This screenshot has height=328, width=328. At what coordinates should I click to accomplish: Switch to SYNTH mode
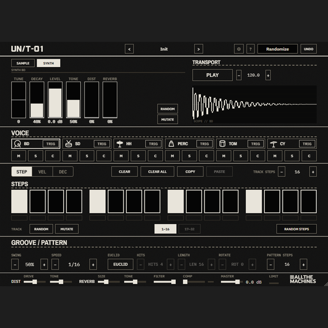tap(48, 63)
